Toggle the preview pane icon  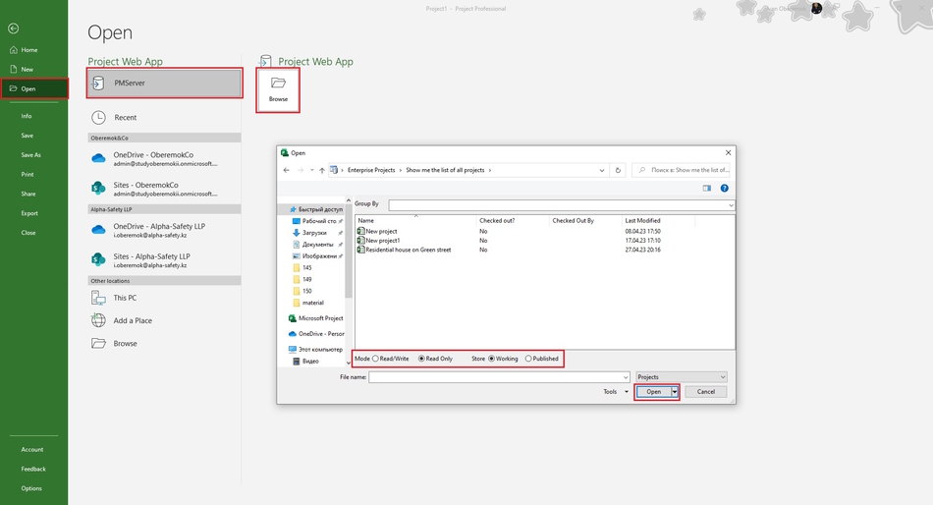tap(707, 189)
